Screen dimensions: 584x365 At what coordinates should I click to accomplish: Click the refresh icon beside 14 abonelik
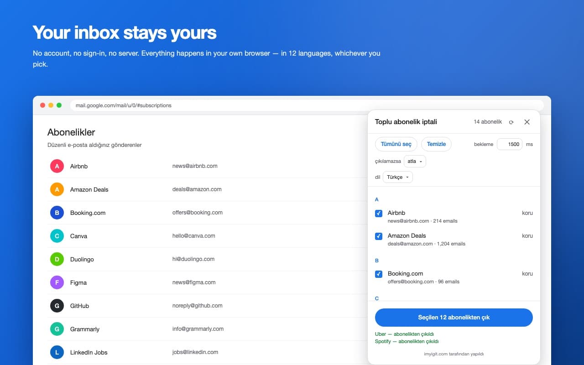click(x=511, y=122)
